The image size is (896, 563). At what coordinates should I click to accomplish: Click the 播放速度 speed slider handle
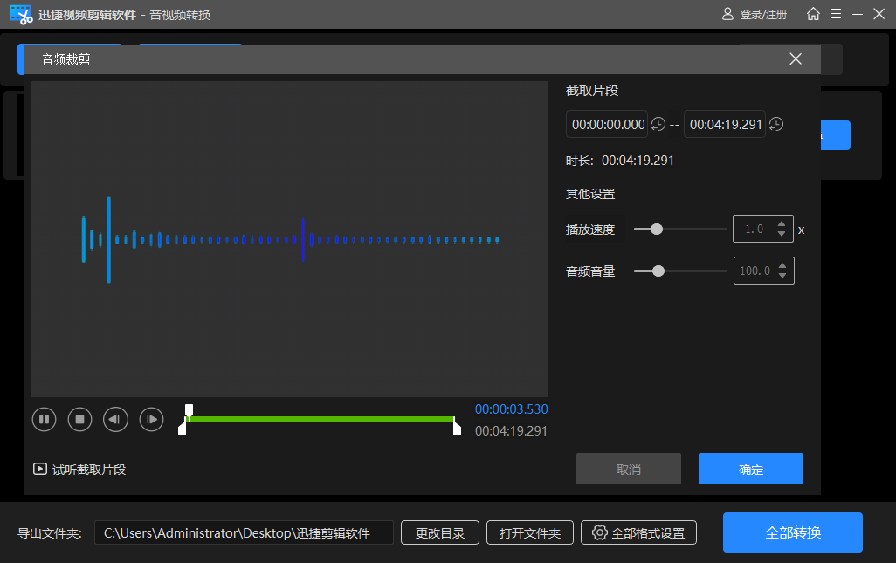click(x=655, y=229)
